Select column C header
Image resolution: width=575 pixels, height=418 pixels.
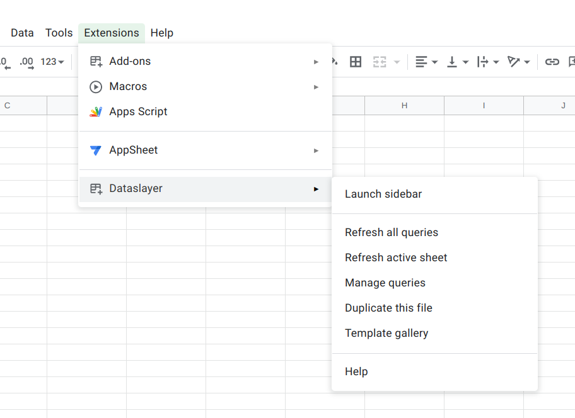tap(23, 105)
